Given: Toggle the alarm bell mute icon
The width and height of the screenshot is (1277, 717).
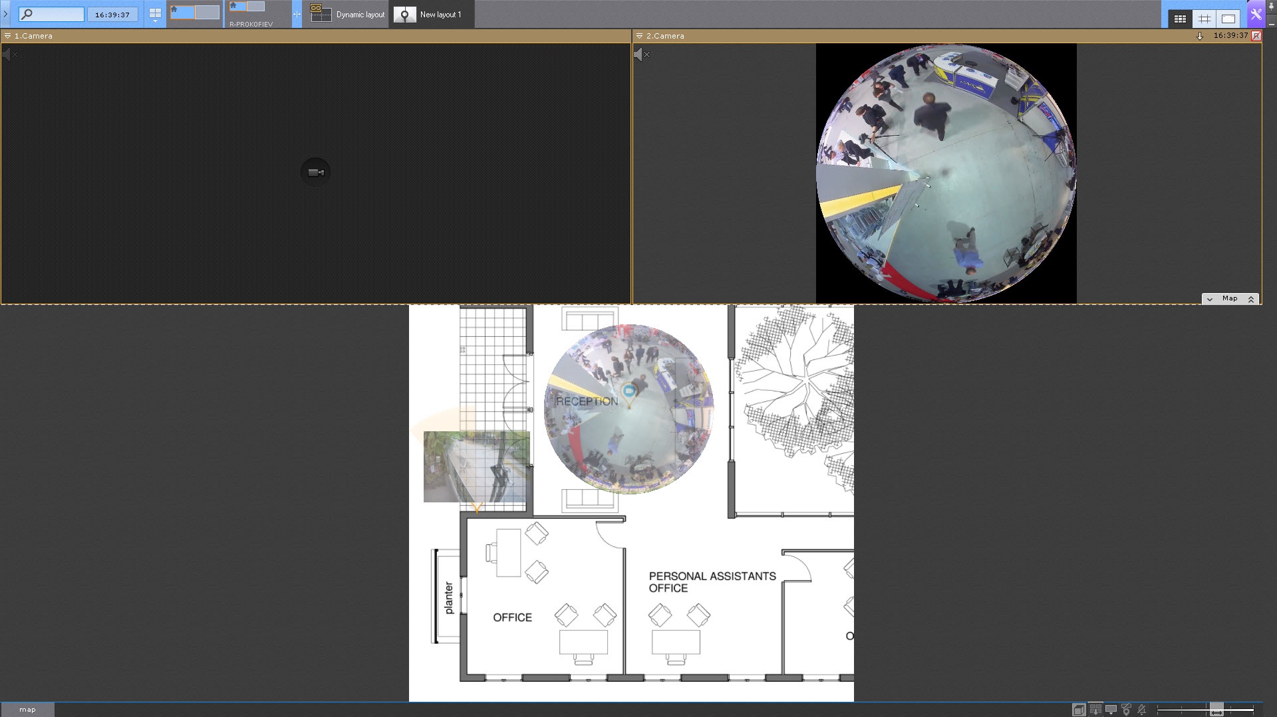Looking at the screenshot, I should coord(1142,710).
